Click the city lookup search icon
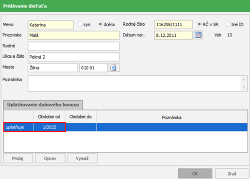Image resolution: width=250 pixels, height=179 pixels. [x=114, y=67]
